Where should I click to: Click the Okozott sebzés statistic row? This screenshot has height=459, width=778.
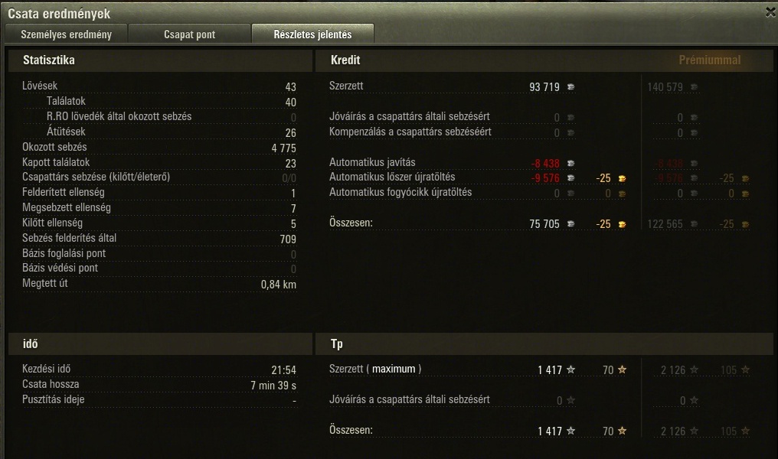[x=159, y=147]
